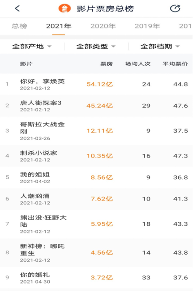
Task: Expand the 全部档期 dropdown
Action: pos(160,47)
